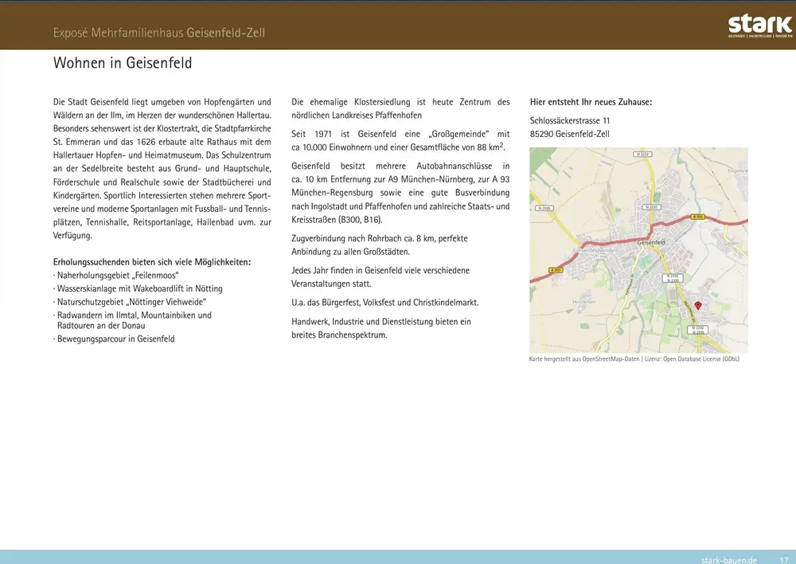Image resolution: width=796 pixels, height=564 pixels.
Task: Select bullet 'Naturschutzgebiet „Nöttinger Viehweide"'
Action: (130, 302)
